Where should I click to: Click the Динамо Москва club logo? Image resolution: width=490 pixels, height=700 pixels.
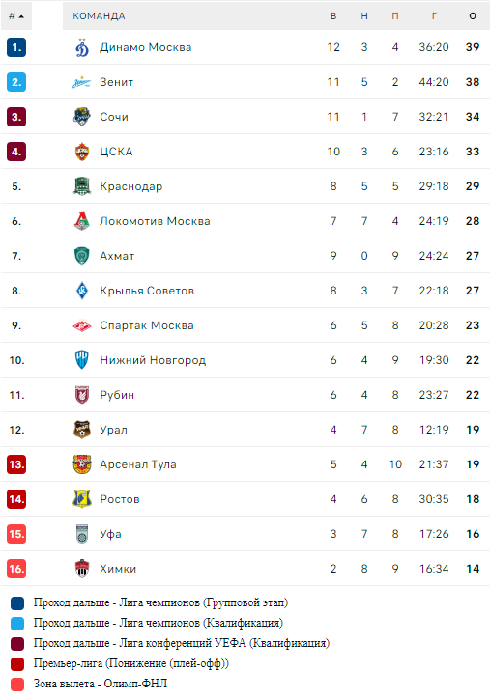coord(82,47)
